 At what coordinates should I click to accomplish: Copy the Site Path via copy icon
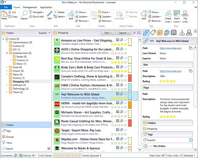[190, 71]
